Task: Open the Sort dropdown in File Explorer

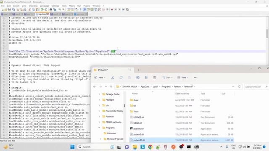Action: 167,78
